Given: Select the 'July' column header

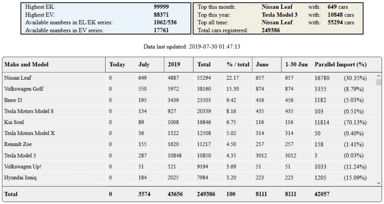Looking at the screenshot, I should click(144, 65).
